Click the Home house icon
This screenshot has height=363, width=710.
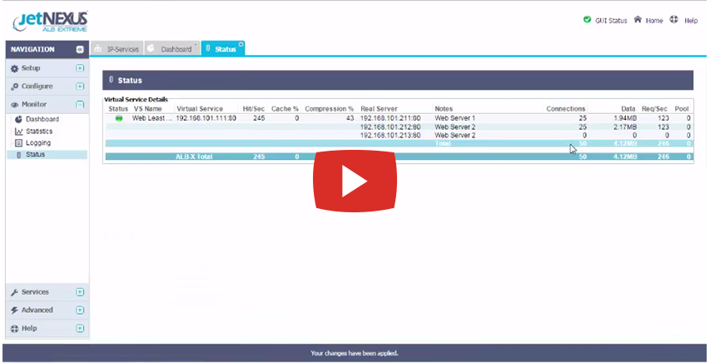638,19
